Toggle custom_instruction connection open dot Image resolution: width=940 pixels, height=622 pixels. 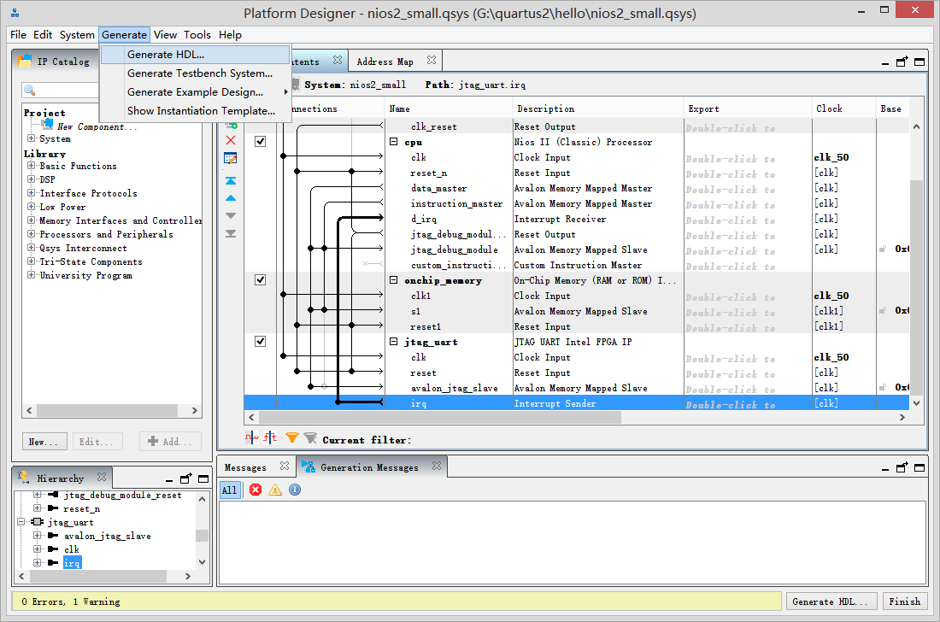point(367,264)
